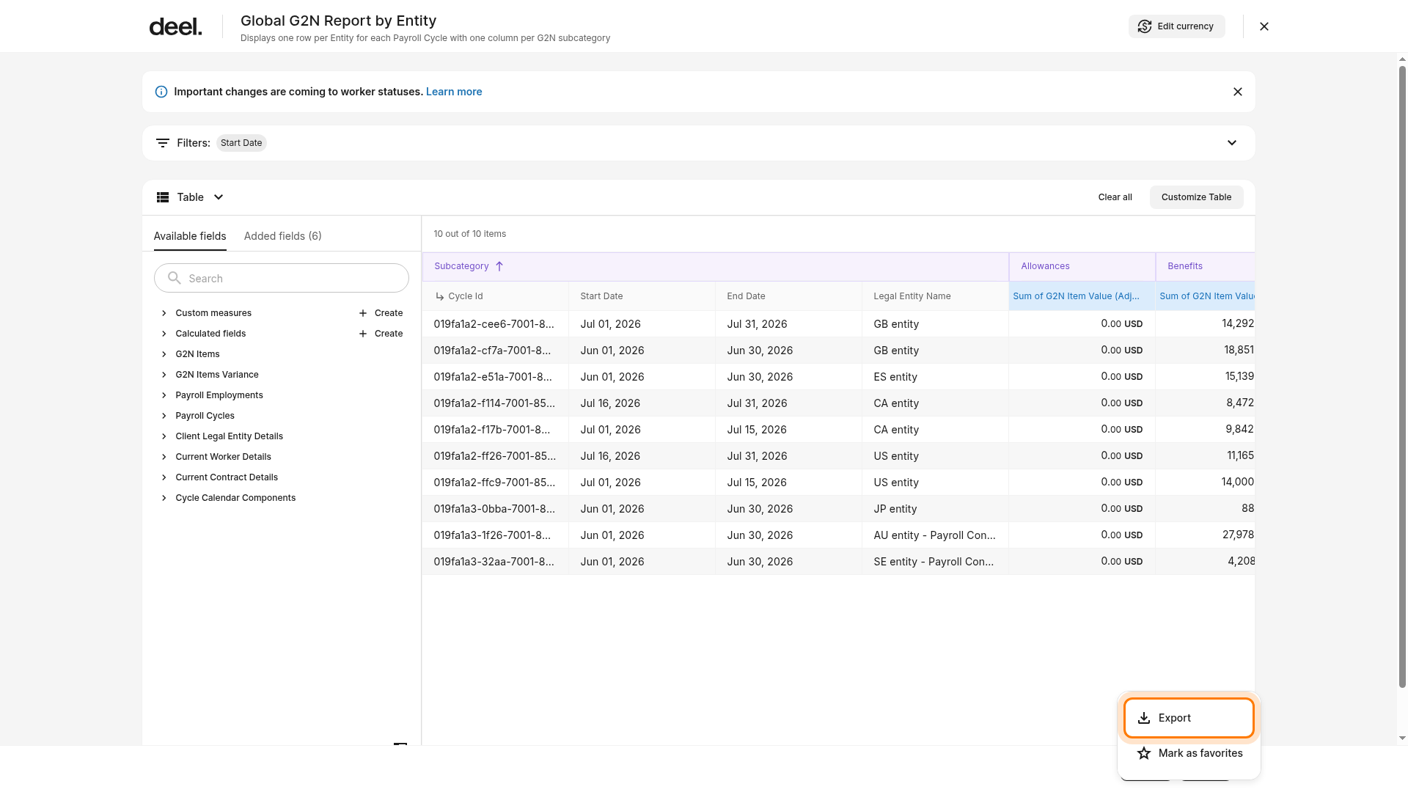Click the plus icon beside Calculated fields
The width and height of the screenshot is (1408, 792).
click(363, 334)
